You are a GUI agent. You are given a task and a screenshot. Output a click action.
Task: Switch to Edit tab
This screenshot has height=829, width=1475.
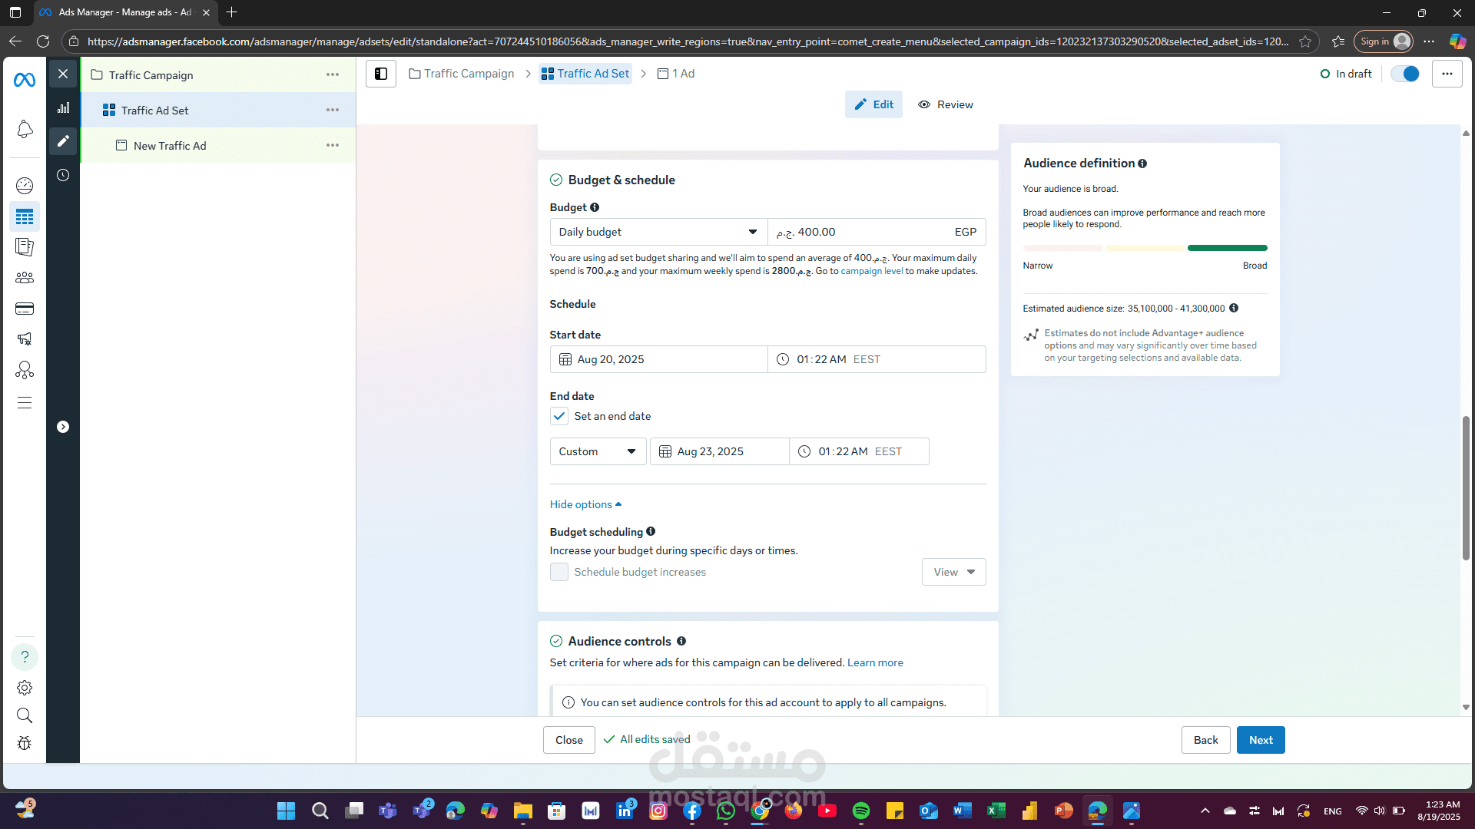pos(873,104)
